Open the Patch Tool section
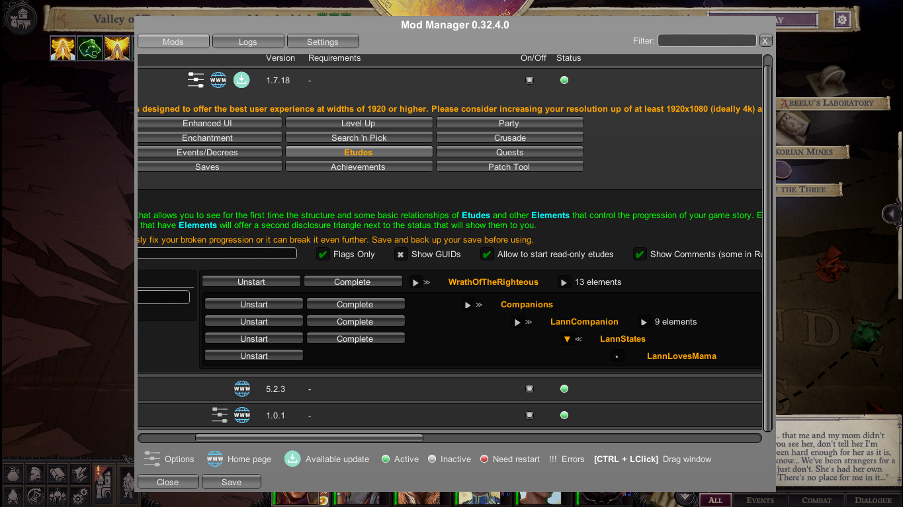Image resolution: width=903 pixels, height=507 pixels. [x=509, y=167]
